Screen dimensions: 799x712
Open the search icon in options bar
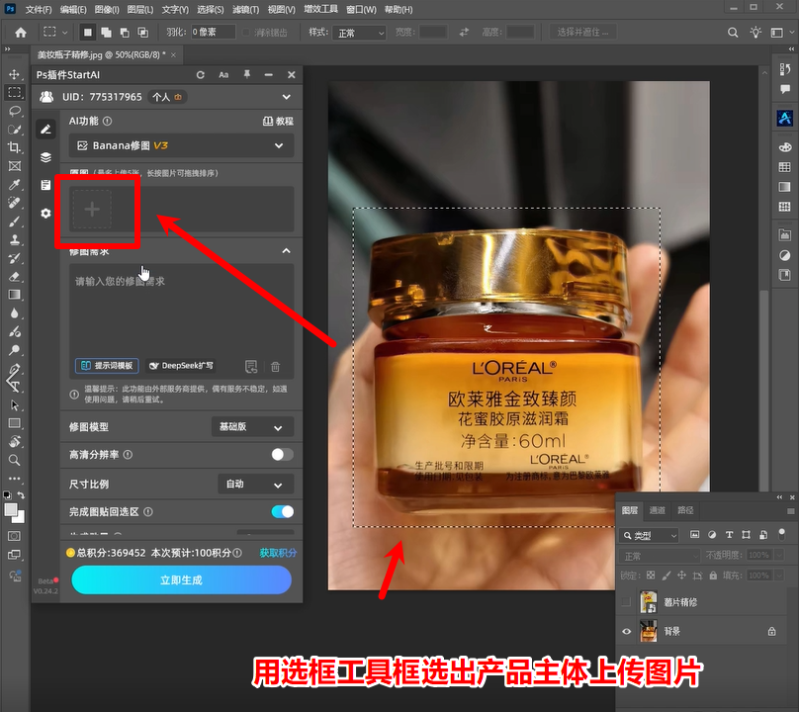point(732,33)
